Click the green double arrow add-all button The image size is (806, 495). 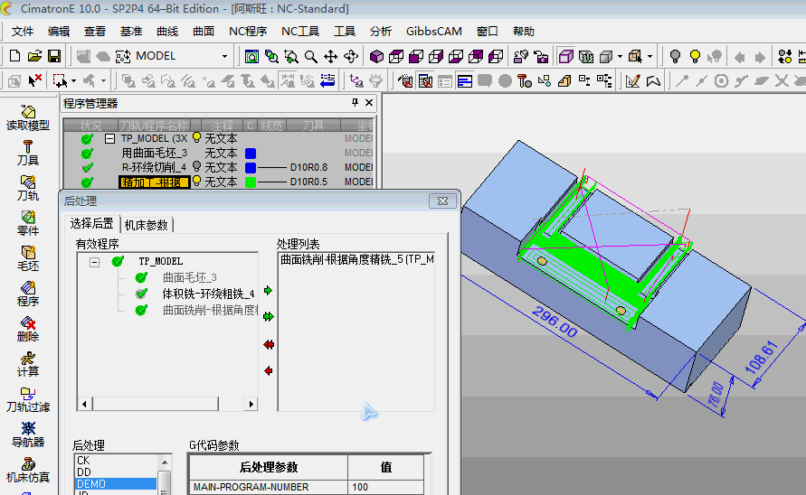click(269, 317)
